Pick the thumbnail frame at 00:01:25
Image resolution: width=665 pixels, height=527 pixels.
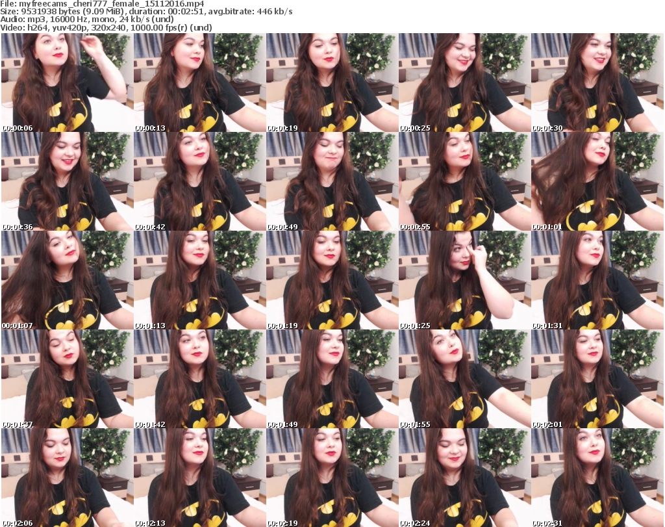tap(464, 280)
